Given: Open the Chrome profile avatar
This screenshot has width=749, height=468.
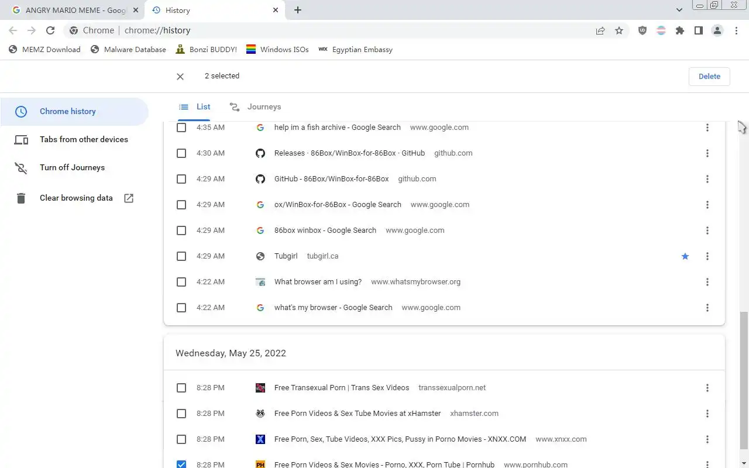Looking at the screenshot, I should pos(717,30).
